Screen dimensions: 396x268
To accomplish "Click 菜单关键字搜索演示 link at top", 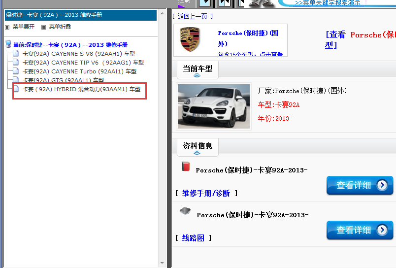I will tap(328, 3).
